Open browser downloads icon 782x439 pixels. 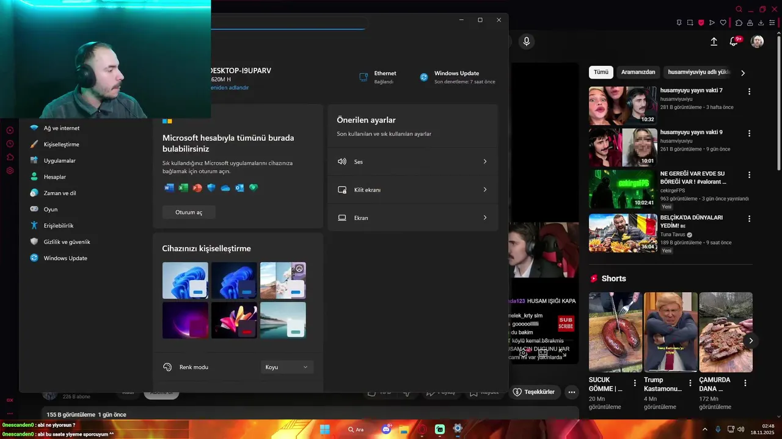[x=761, y=23]
